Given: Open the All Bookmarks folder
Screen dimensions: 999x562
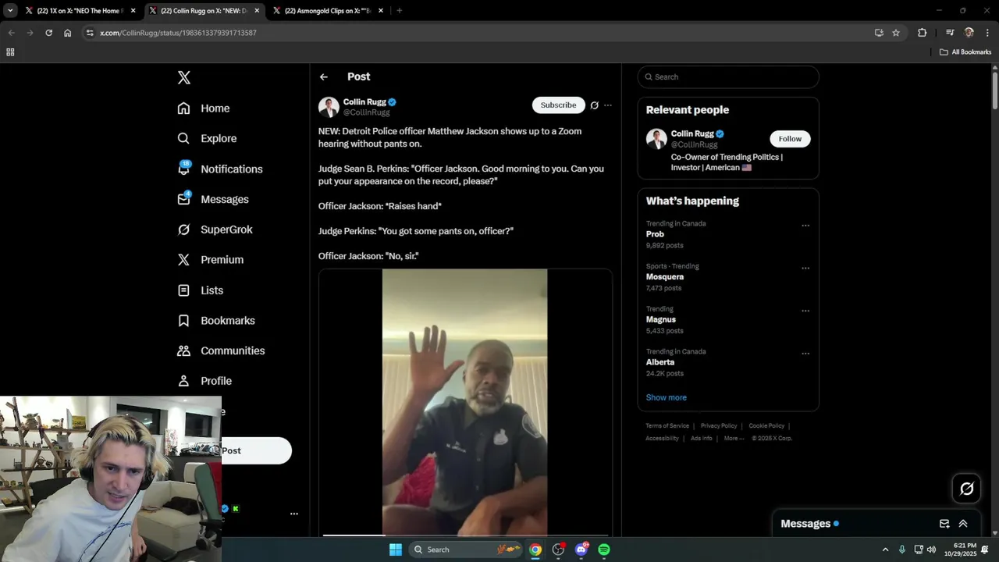Looking at the screenshot, I should click(x=965, y=52).
